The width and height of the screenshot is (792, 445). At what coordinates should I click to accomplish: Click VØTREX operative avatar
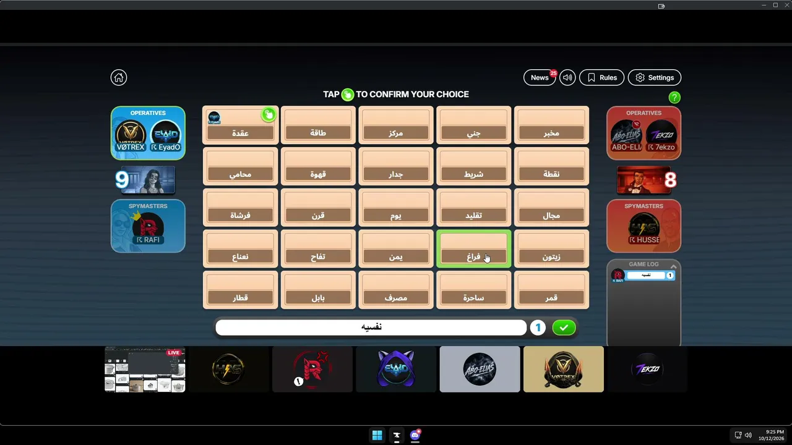point(131,135)
